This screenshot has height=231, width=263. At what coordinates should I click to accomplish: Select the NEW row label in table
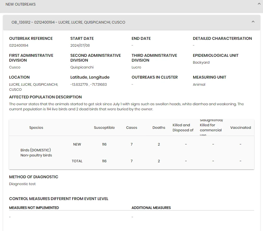pyautogui.click(x=77, y=144)
